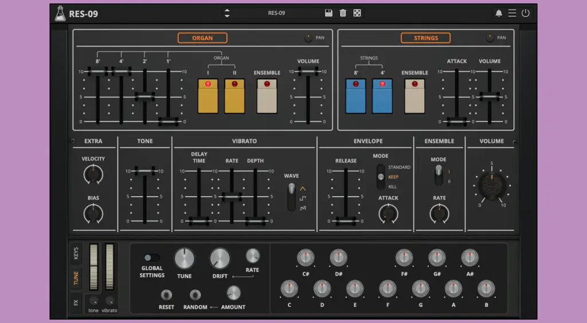Open notifications via the bell icon

tap(499, 13)
